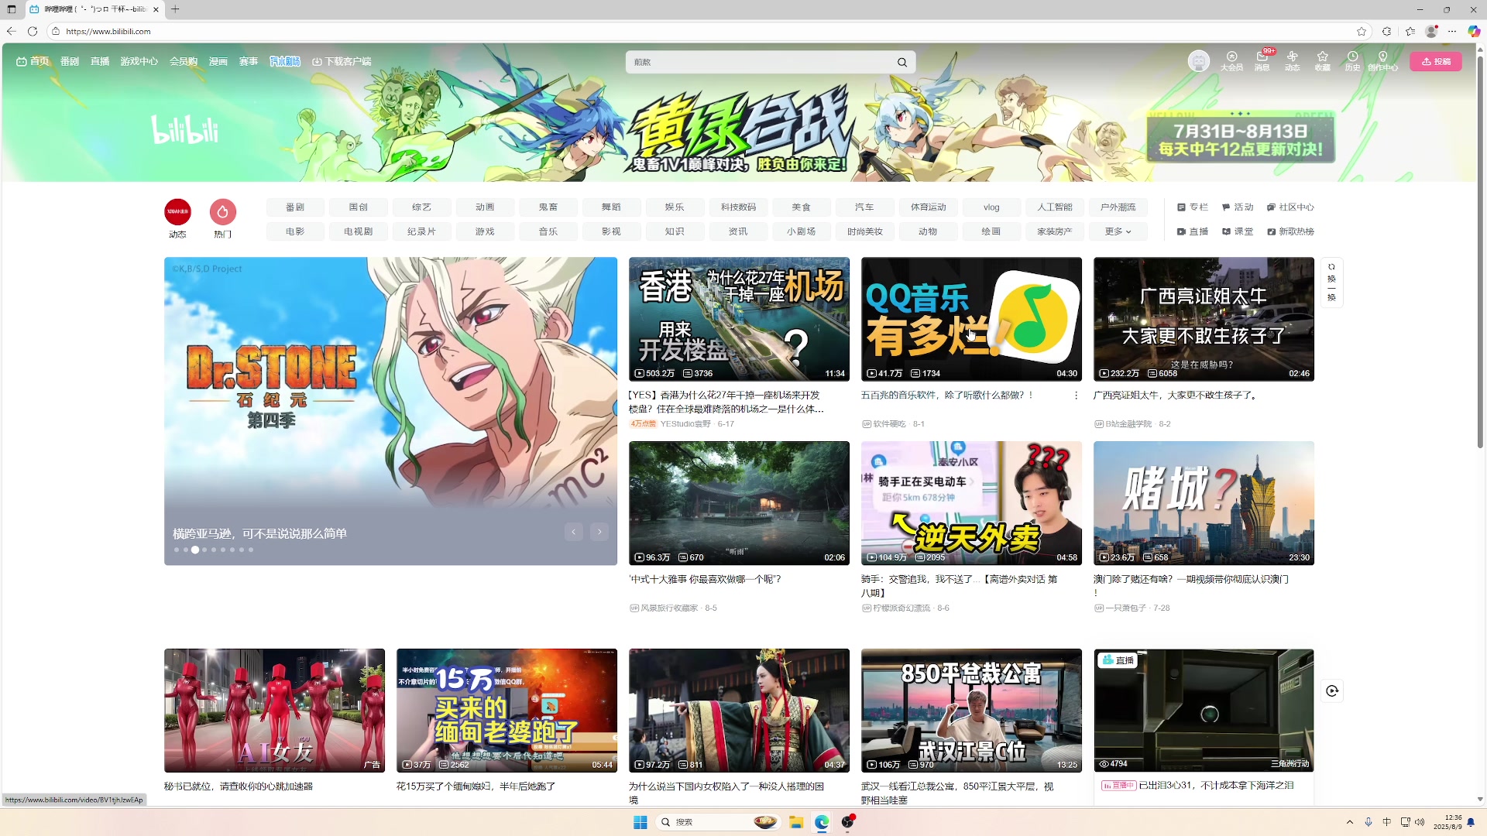
Task: Open the 赌城 Macau video thumbnail
Action: tap(1204, 503)
